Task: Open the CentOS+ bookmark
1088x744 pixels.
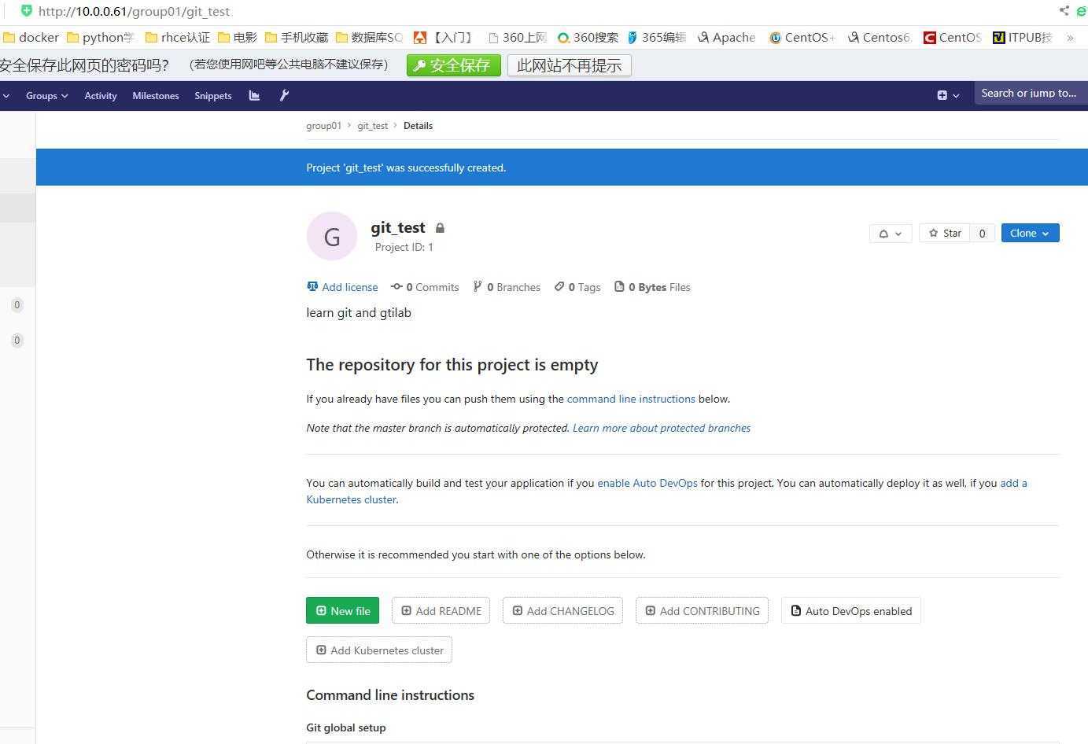Action: point(802,37)
